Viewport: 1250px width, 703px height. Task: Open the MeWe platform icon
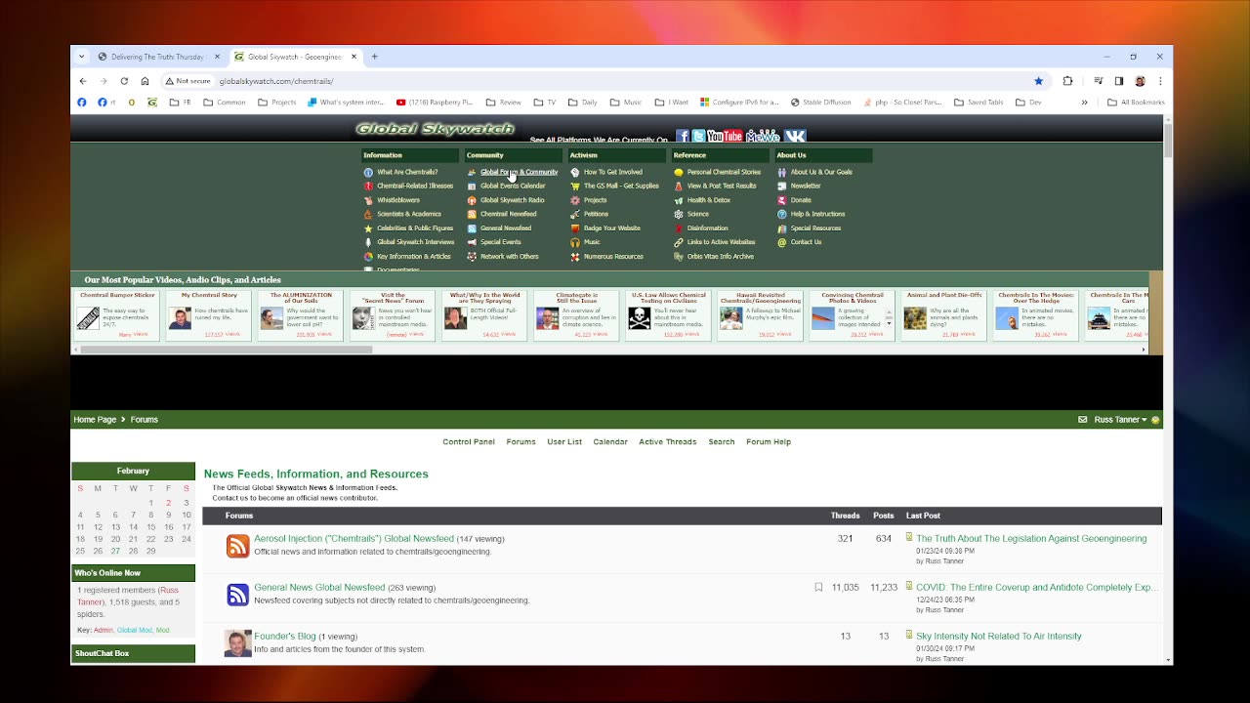763,136
